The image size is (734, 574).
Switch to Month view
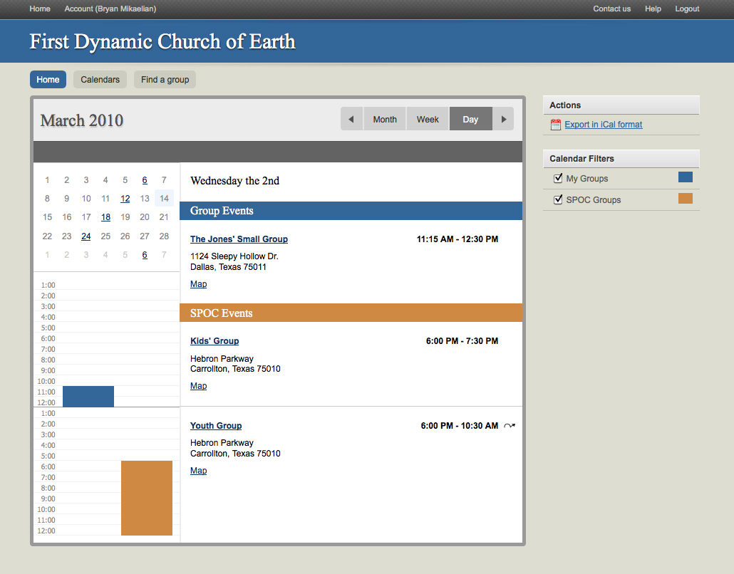coord(385,119)
